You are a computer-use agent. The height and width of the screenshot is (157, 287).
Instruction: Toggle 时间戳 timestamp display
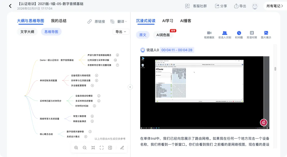239,35
